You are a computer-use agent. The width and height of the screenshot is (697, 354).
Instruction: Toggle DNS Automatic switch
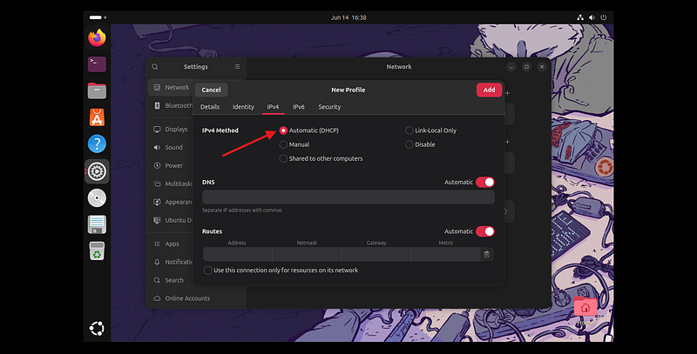pyautogui.click(x=485, y=183)
